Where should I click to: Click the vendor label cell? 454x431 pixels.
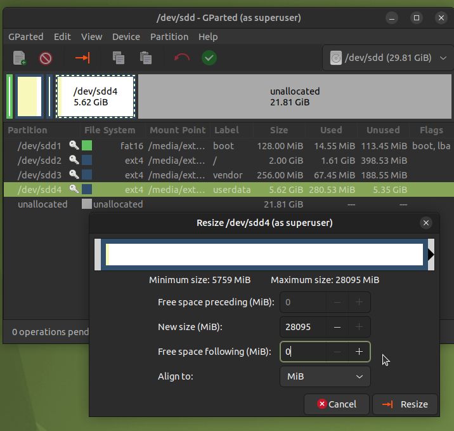click(x=228, y=175)
